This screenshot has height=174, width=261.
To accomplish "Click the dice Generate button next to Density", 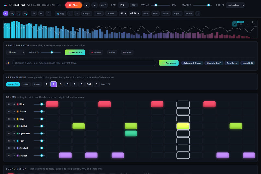I will [x=75, y=52].
